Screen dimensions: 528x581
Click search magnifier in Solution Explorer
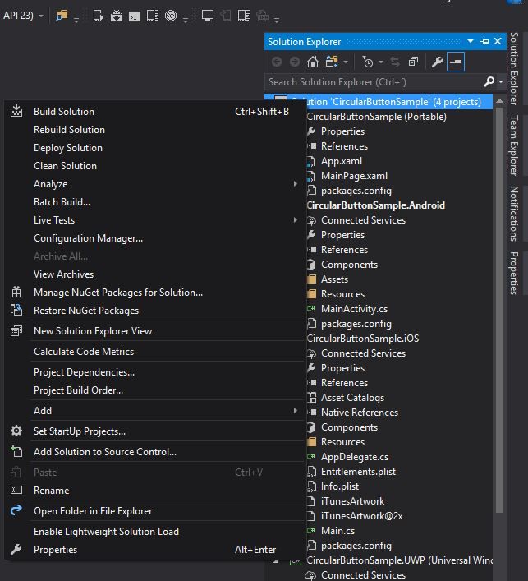coord(489,81)
